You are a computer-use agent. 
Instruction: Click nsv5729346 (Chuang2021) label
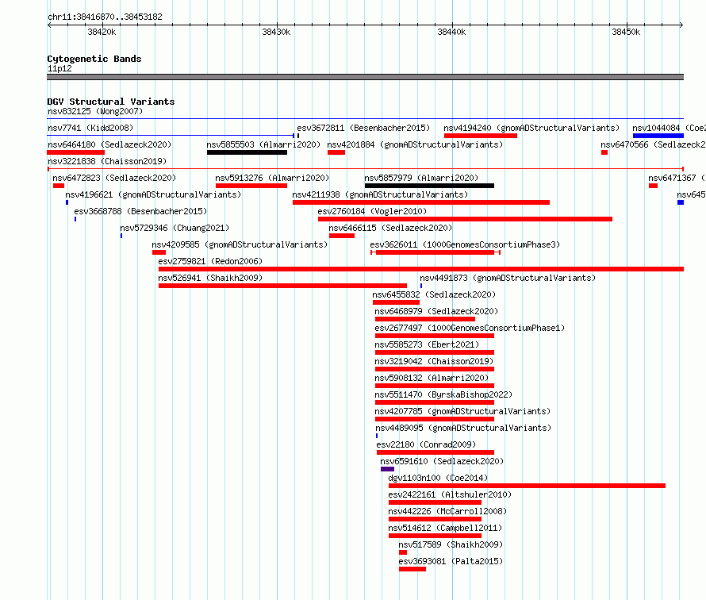click(x=175, y=228)
